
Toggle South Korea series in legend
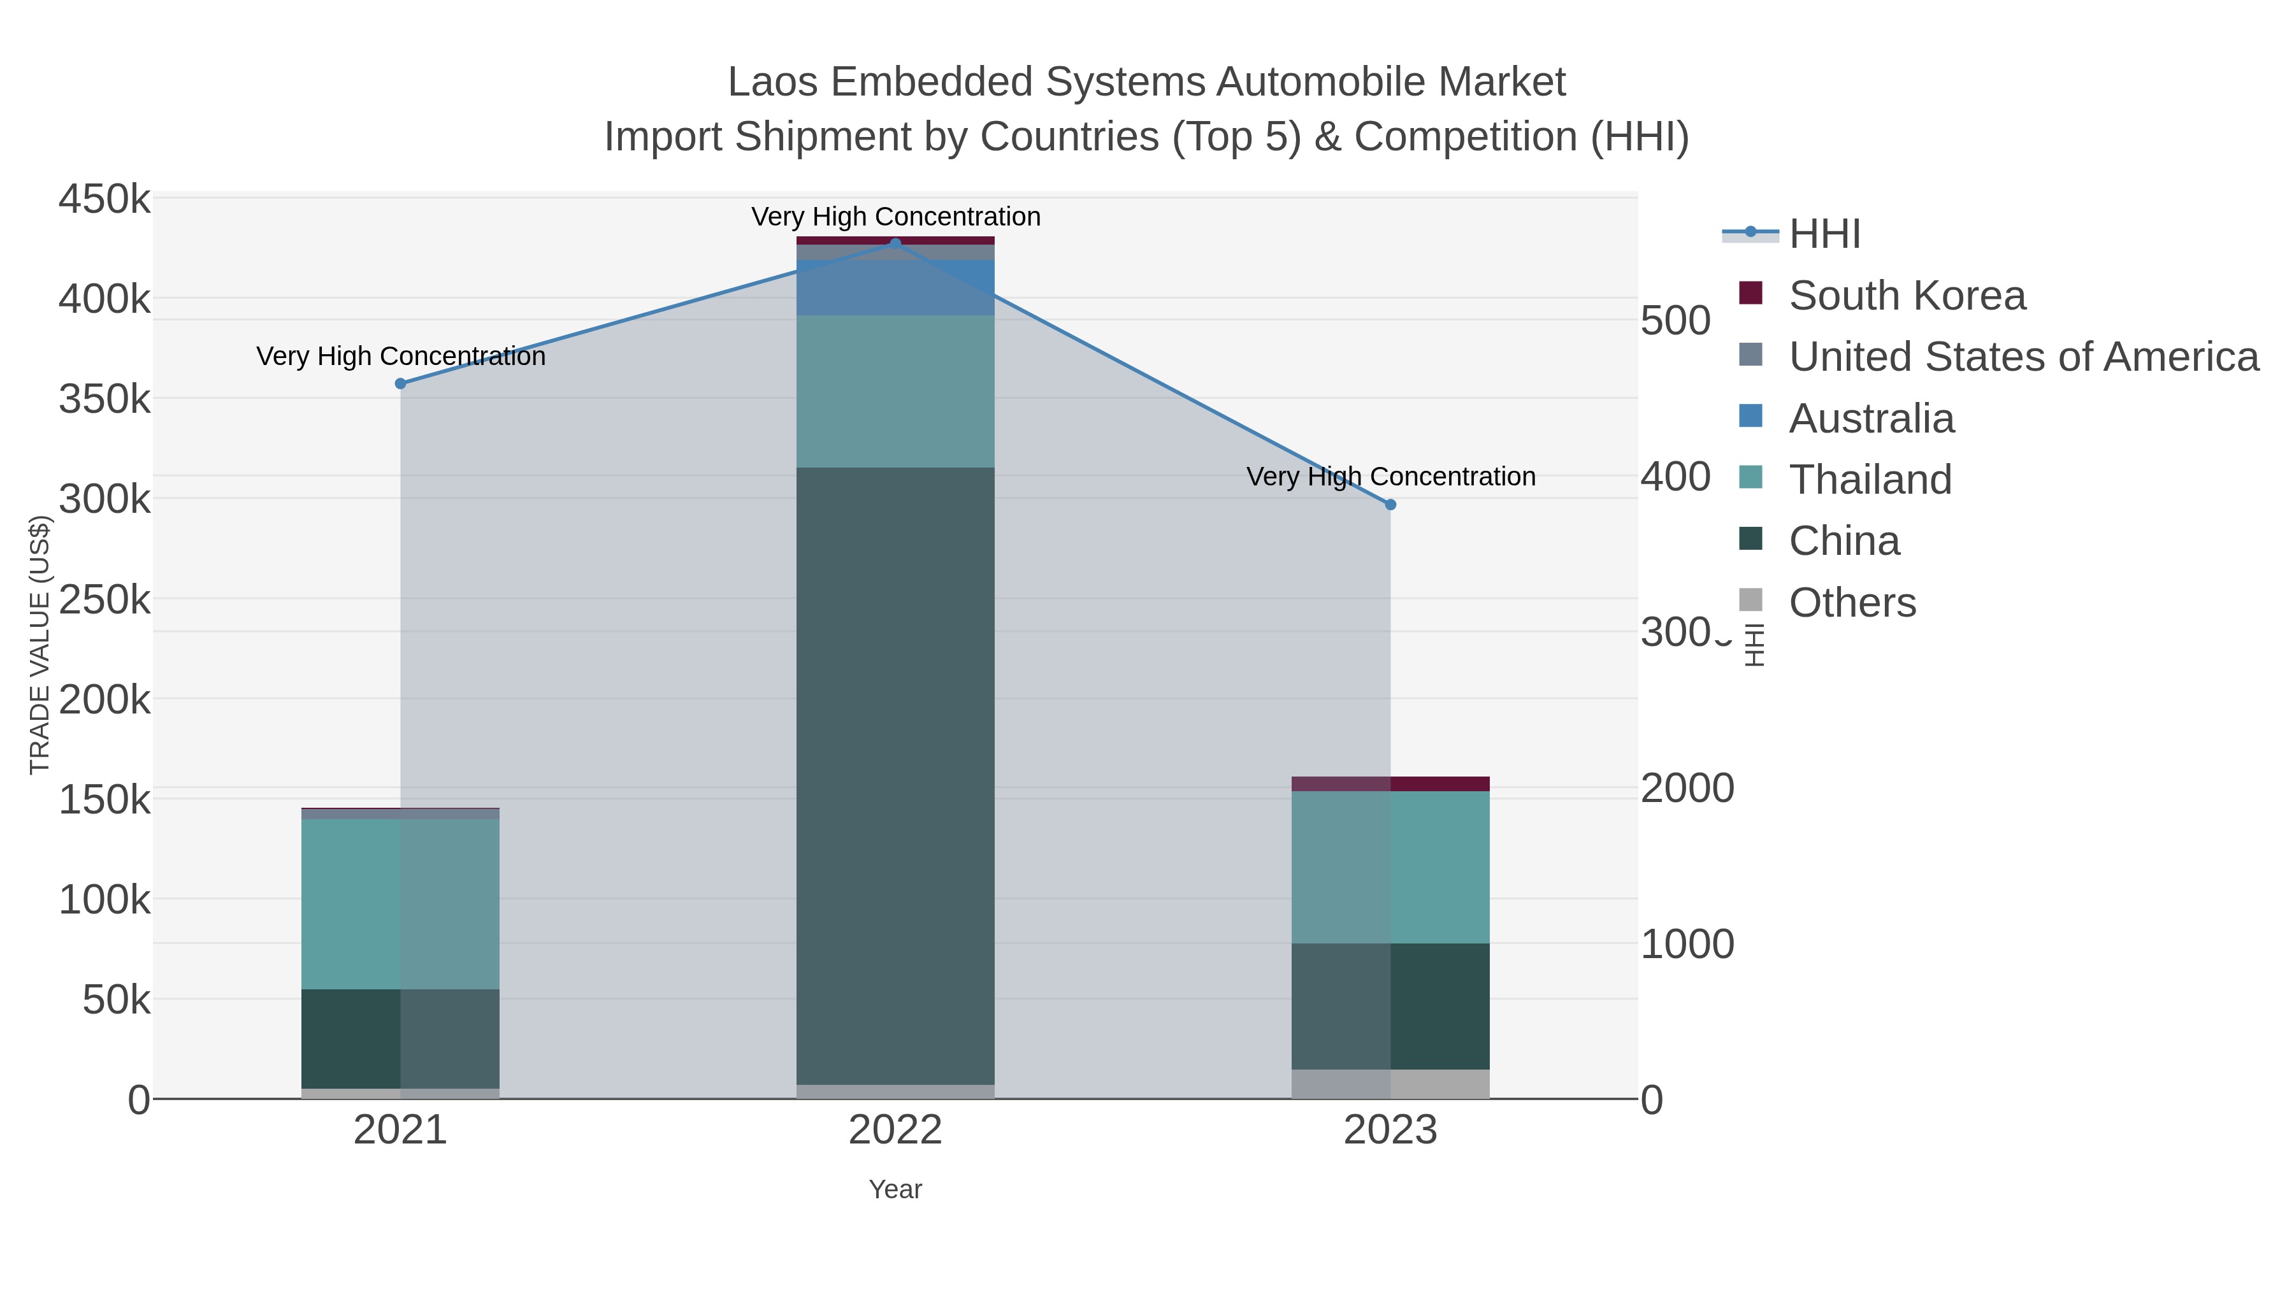tap(1882, 296)
